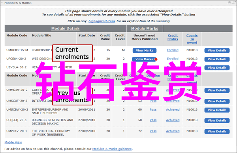Select module code UZVSLA-30-2
237x153 pixels.
pos(17,67)
